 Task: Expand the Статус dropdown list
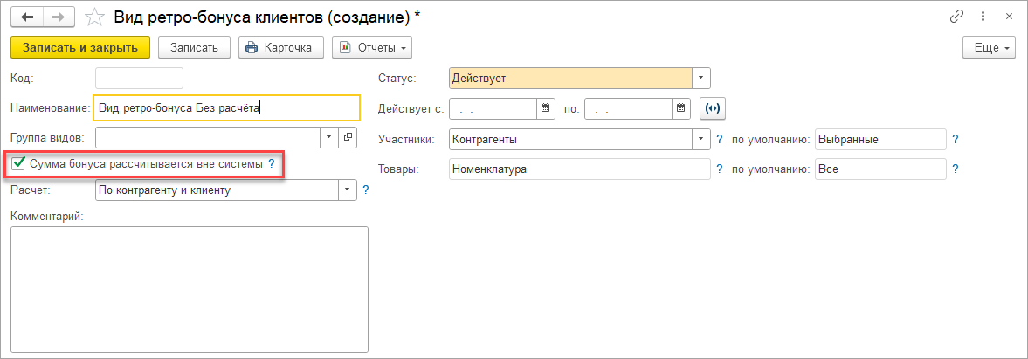click(x=700, y=79)
